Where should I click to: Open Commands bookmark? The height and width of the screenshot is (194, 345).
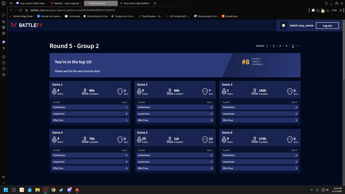(72, 16)
